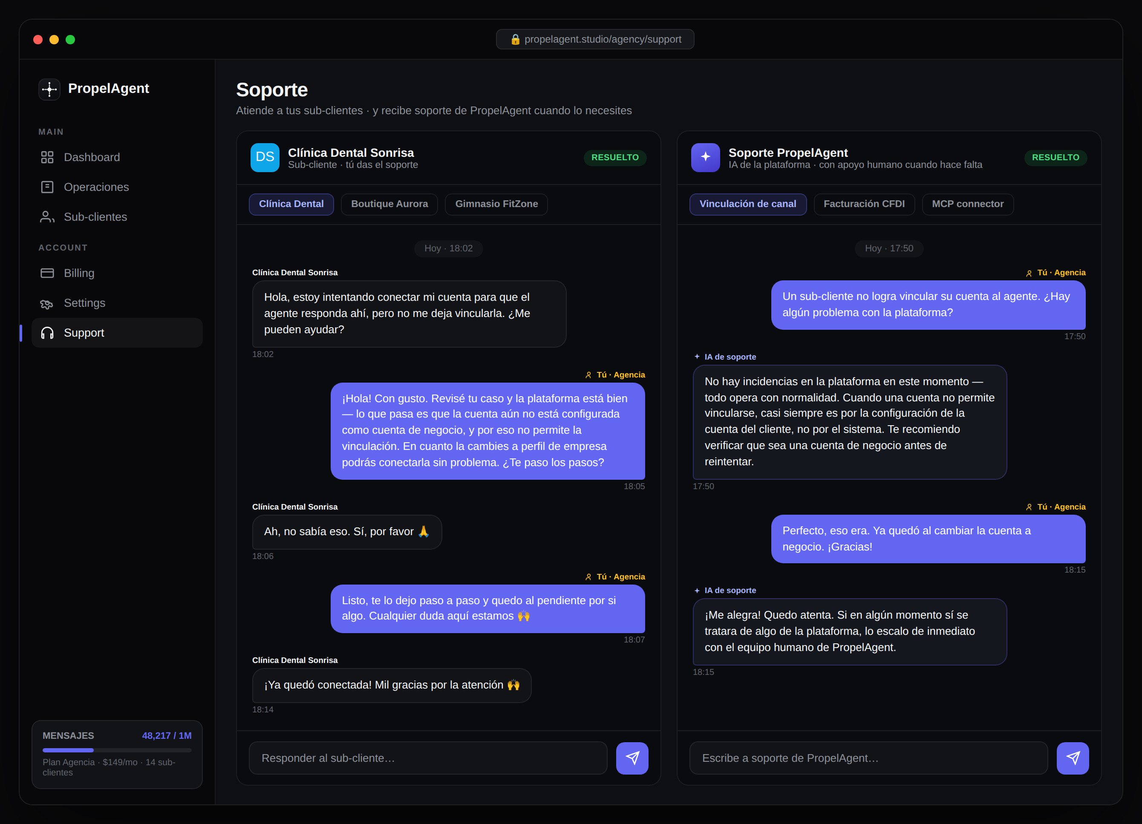Click the first 'IA de soporte' sparkle icon
This screenshot has height=824, width=1142.
[697, 356]
